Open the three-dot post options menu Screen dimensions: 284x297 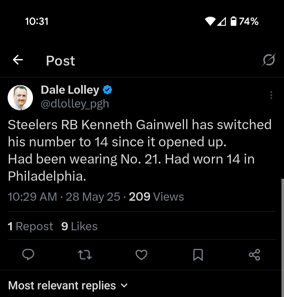point(271,95)
